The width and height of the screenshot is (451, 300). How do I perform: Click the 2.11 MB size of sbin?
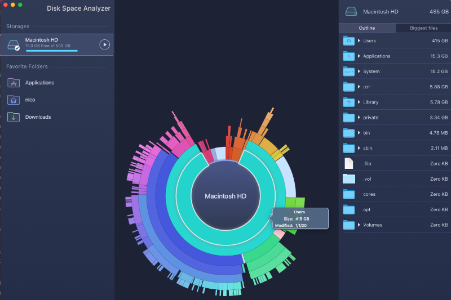[439, 148]
